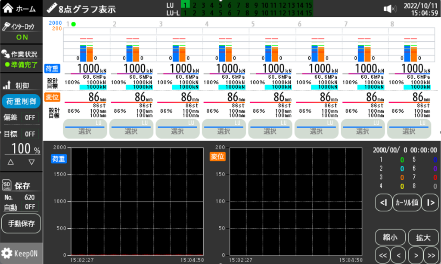Mute the speaker sound icon
441x264 pixels.
point(390,9)
